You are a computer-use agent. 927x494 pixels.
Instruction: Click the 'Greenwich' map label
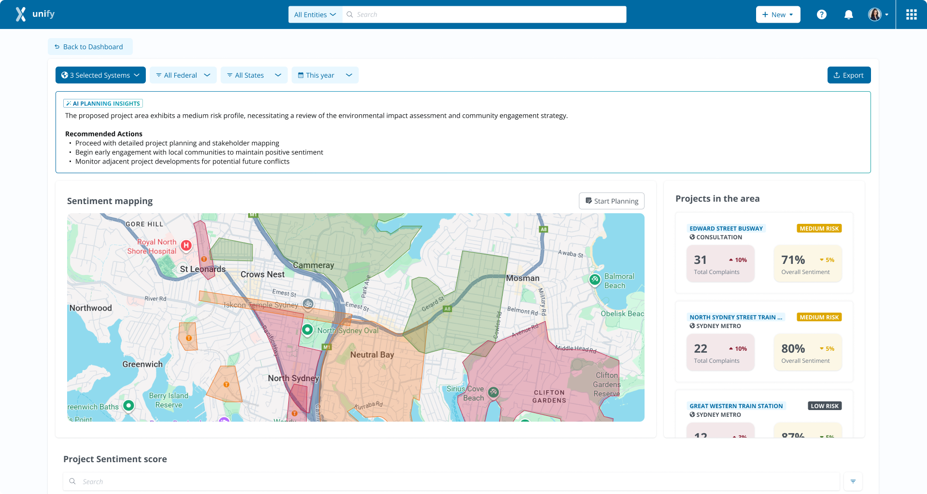[142, 364]
